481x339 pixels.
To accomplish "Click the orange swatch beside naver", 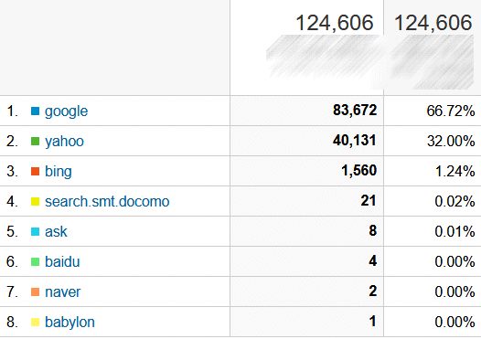I will [x=36, y=291].
